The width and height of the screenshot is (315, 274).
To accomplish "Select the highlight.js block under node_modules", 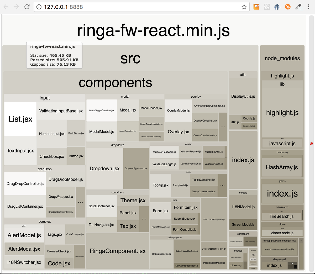I will [x=282, y=113].
